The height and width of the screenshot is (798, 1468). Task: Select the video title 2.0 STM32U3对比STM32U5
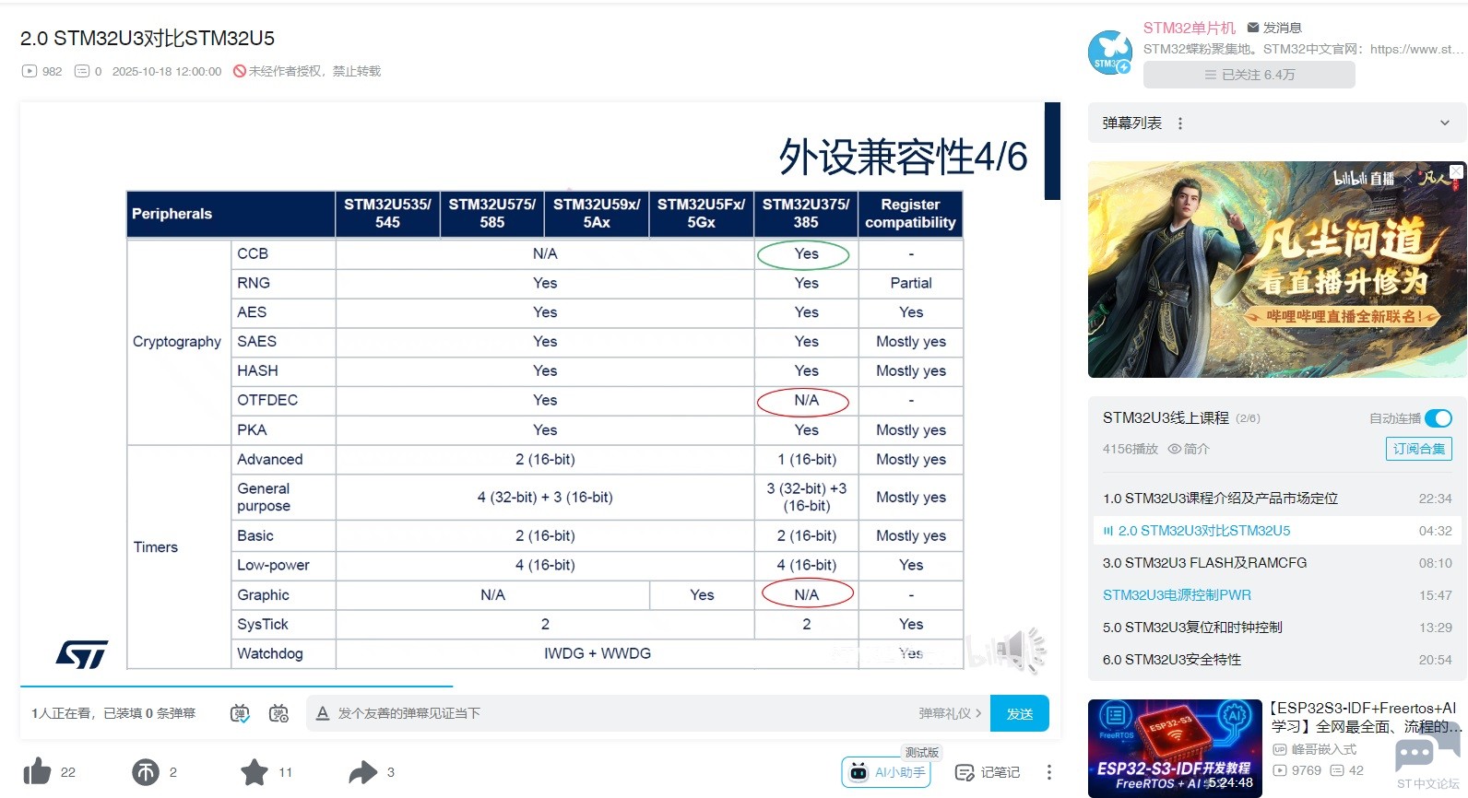pyautogui.click(x=148, y=38)
